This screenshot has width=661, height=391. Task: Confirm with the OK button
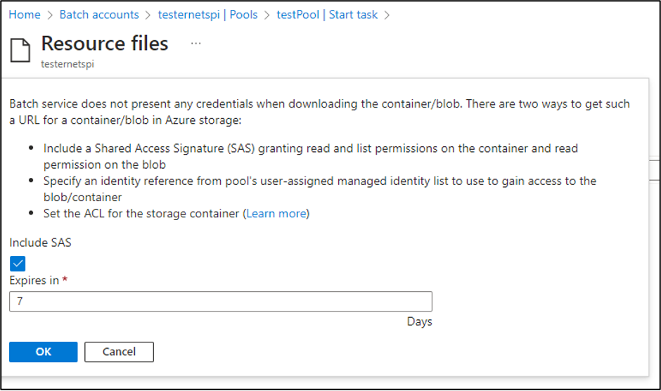(44, 352)
